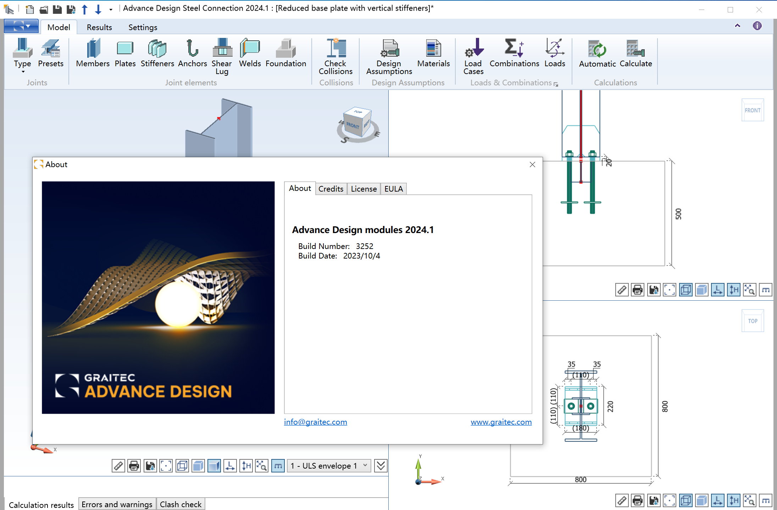Screen dimensions: 777x510
Task: Click the blue down arrow in quick access toolbar
Action: [x=98, y=9]
